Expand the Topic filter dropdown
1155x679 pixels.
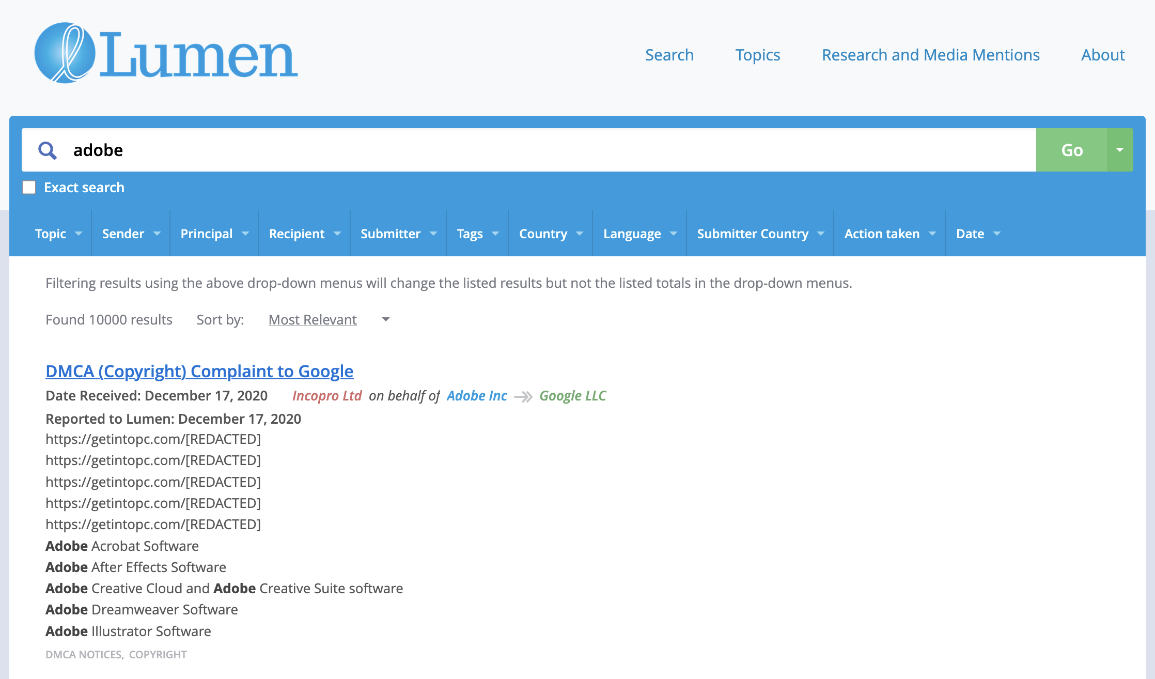[x=58, y=234]
